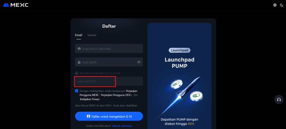
Task: Click the gift icon on Daftar button
Action: tap(89, 116)
